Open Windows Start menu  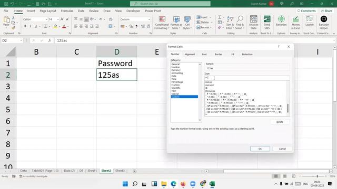tap(125, 184)
